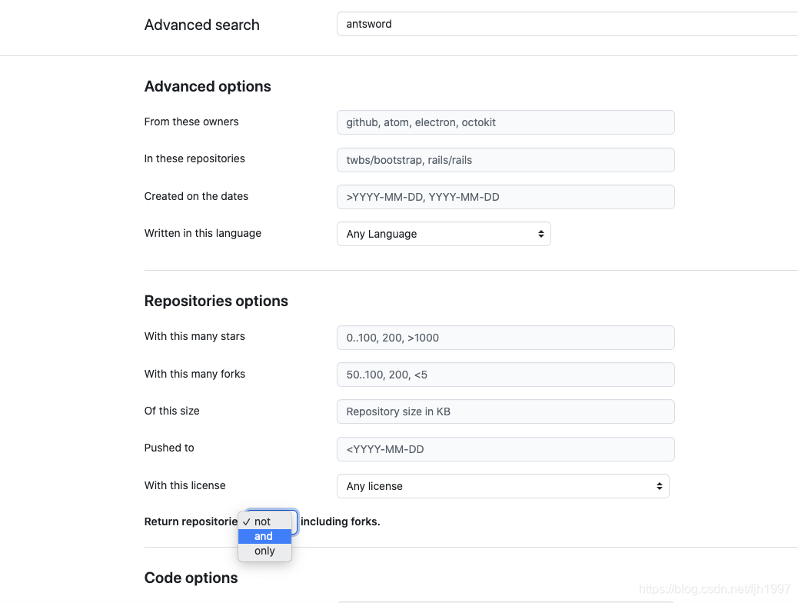Focus the From these owners field
The height and width of the screenshot is (603, 798).
[505, 122]
